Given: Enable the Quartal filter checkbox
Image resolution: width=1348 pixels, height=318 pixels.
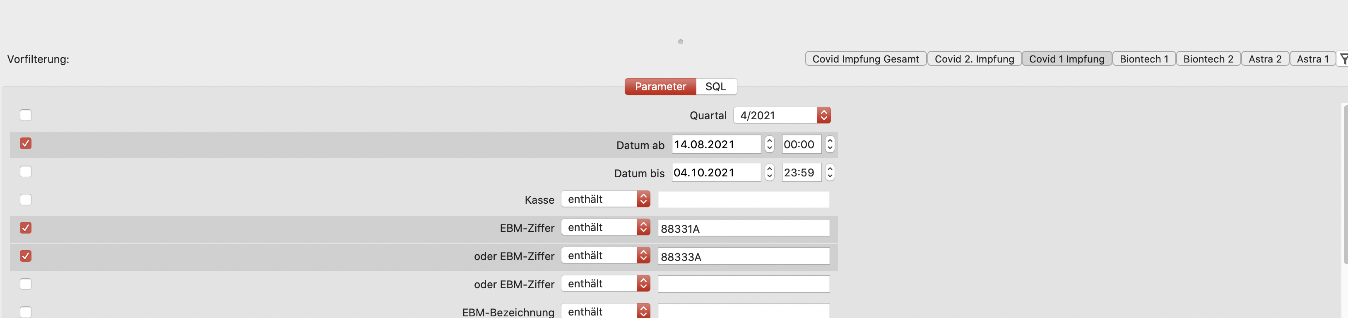Looking at the screenshot, I should click(26, 115).
